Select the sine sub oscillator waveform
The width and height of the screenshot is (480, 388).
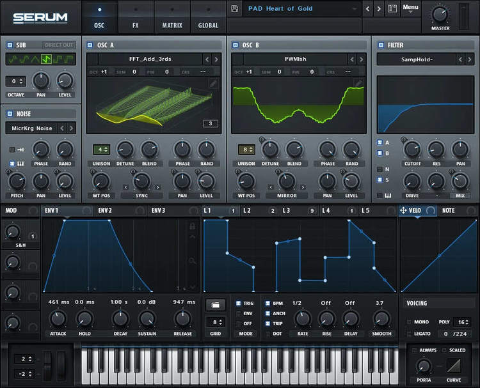(13, 59)
